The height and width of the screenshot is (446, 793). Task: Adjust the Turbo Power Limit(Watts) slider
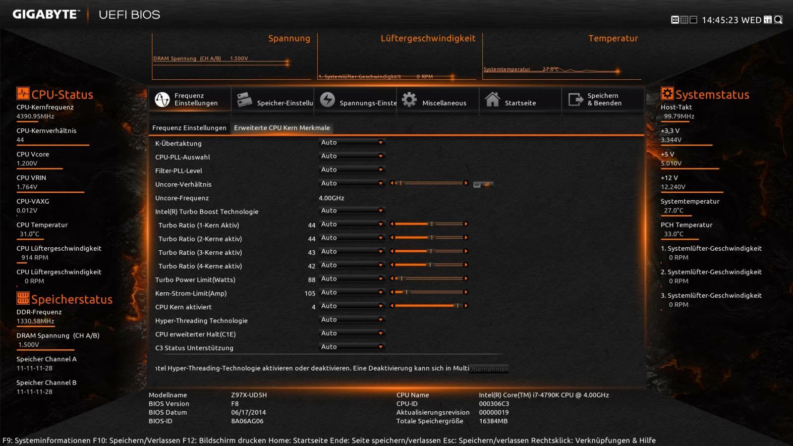[x=429, y=279]
